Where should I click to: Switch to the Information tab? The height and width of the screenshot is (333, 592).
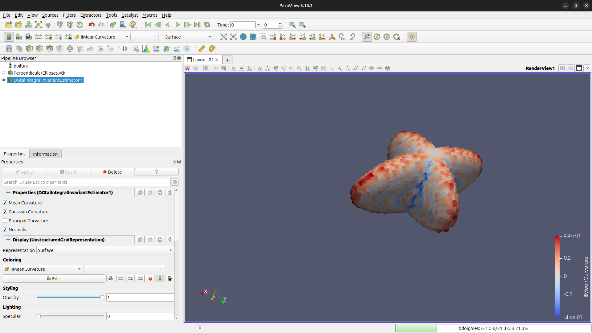45,154
